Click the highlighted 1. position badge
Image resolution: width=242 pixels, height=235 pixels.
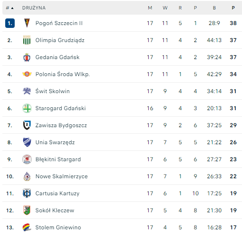(x=10, y=23)
